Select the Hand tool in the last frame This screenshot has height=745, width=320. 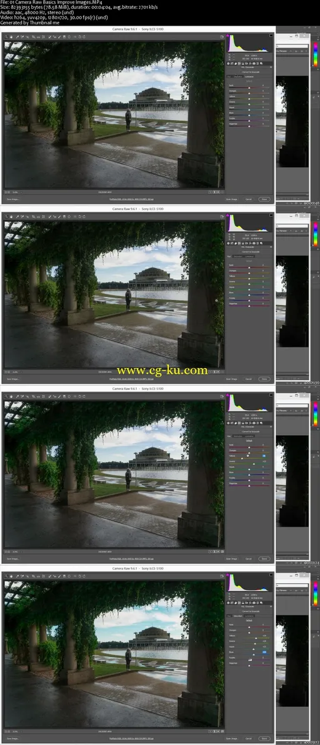coord(11,576)
